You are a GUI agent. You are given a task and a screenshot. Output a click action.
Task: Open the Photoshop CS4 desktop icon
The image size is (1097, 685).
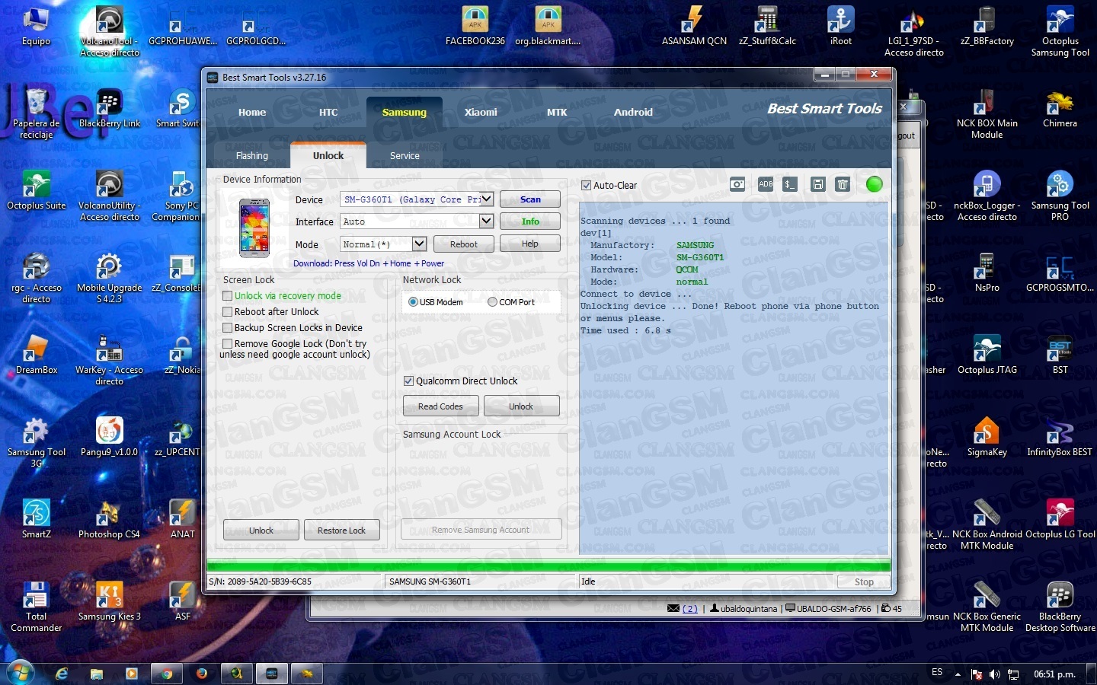109,520
